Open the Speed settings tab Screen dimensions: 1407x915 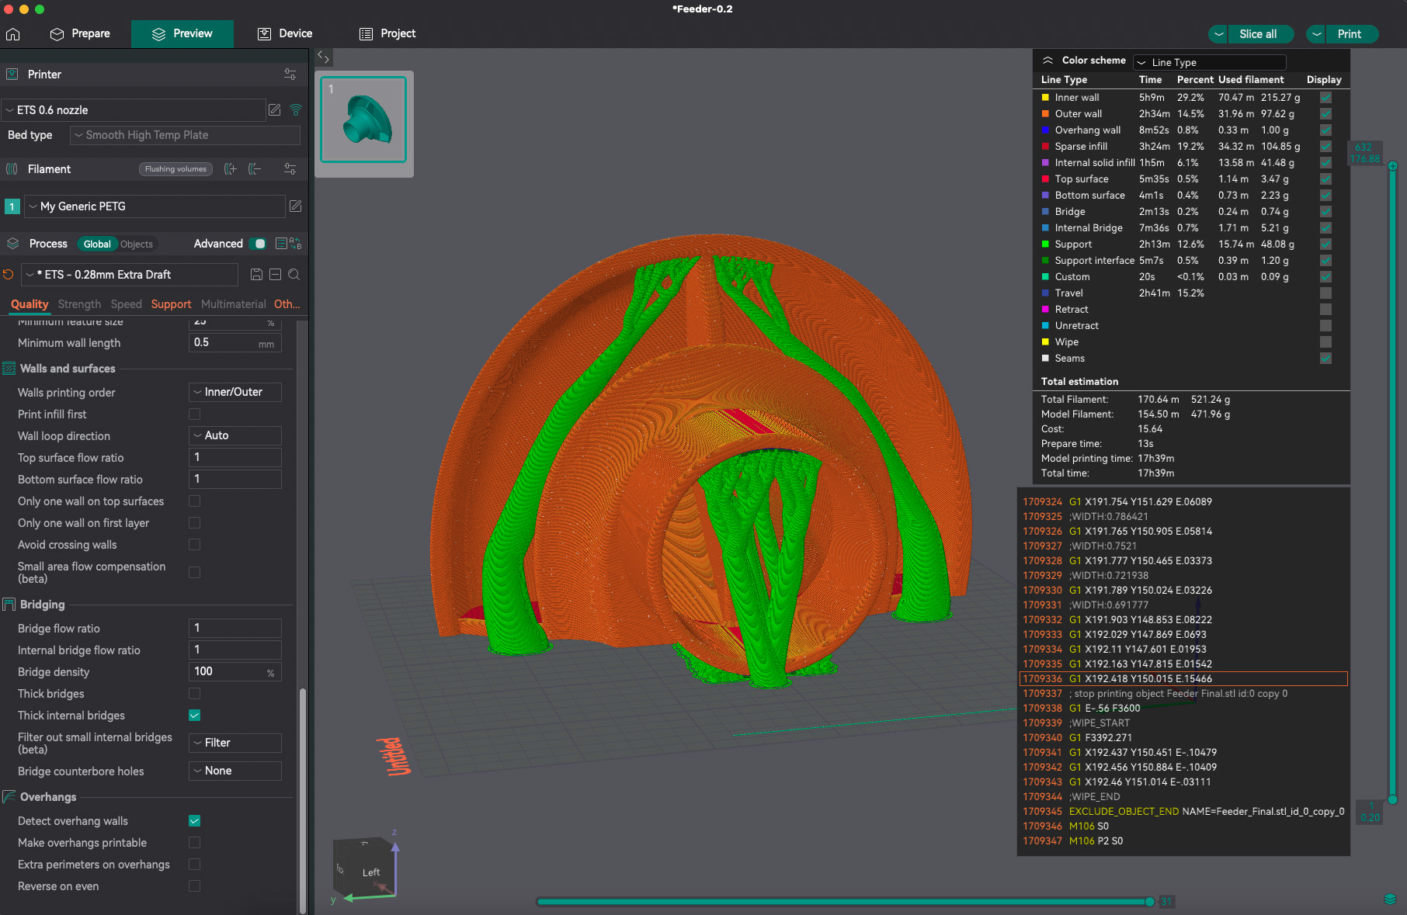[126, 304]
